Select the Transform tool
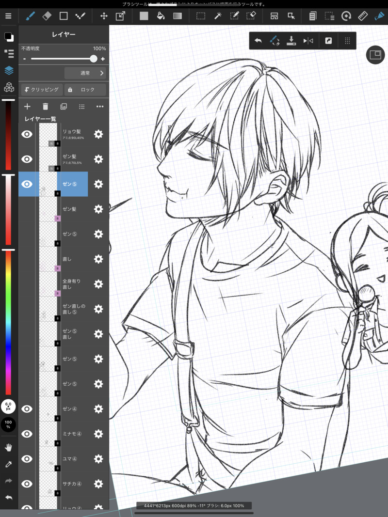The image size is (388, 517). point(120,16)
